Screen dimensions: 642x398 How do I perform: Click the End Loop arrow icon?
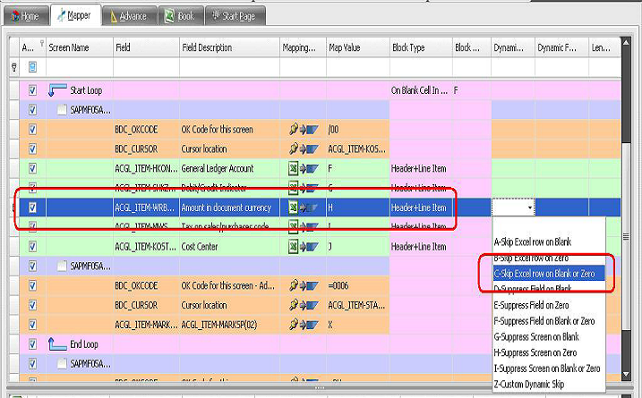[57, 343]
